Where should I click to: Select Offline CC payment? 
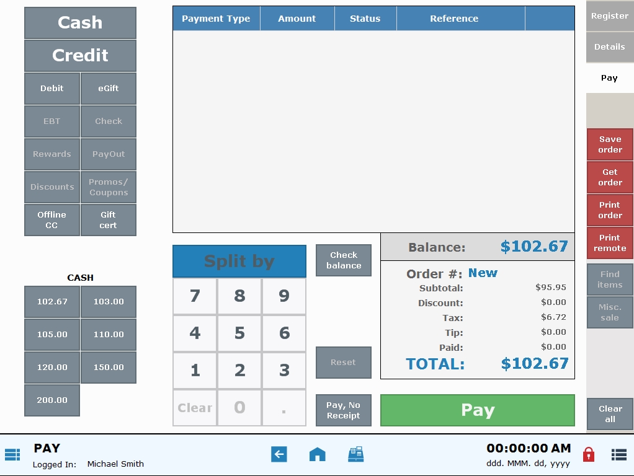click(51, 220)
